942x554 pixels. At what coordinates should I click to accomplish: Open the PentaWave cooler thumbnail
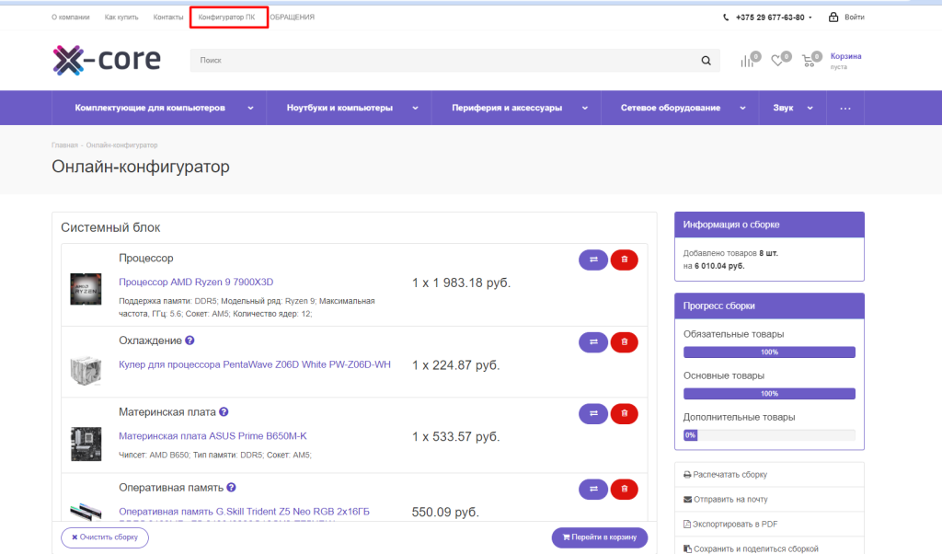86,370
